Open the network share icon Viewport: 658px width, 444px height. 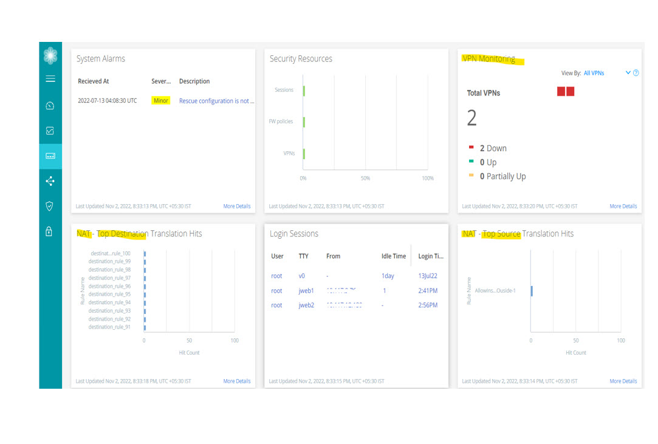click(x=50, y=181)
